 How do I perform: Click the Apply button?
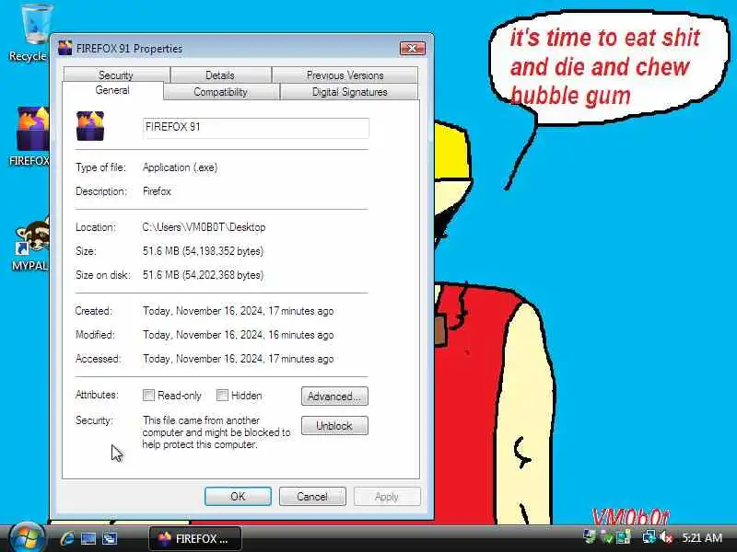(387, 496)
